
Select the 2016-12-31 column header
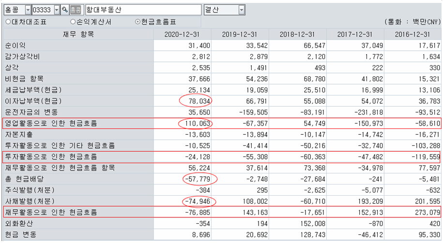[x=412, y=34]
